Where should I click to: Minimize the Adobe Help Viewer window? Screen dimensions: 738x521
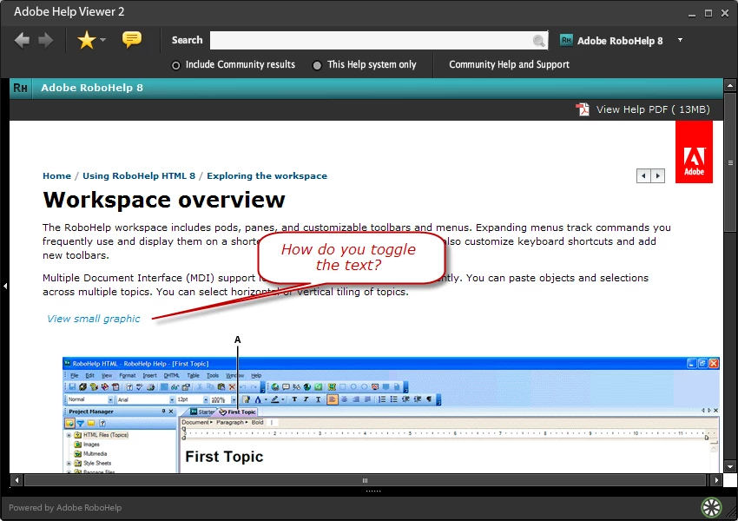(x=691, y=14)
